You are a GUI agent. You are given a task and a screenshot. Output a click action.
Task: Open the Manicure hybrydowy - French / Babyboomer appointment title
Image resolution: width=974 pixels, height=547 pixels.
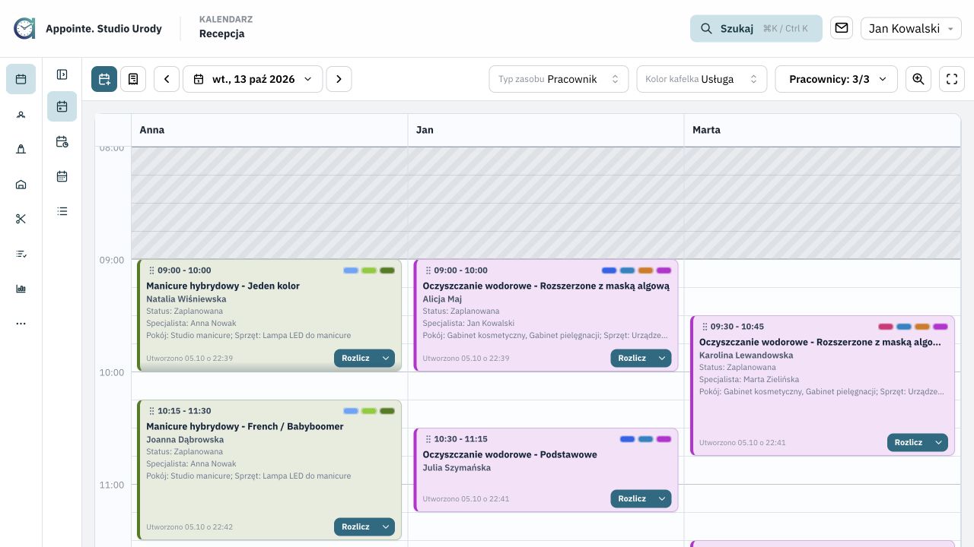245,427
